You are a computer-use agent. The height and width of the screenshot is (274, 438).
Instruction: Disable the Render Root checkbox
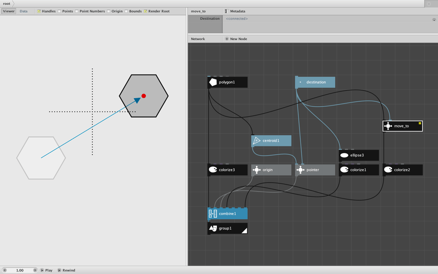(x=145, y=11)
